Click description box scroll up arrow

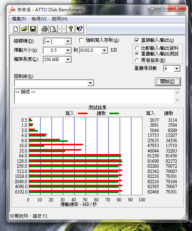click(x=177, y=93)
